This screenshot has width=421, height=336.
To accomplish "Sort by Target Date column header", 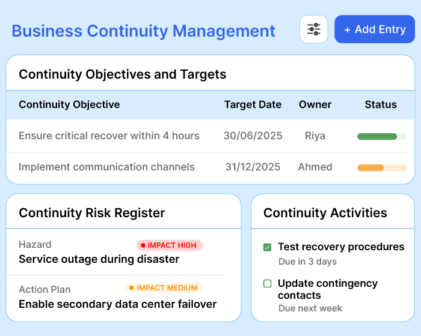I will coord(253,104).
